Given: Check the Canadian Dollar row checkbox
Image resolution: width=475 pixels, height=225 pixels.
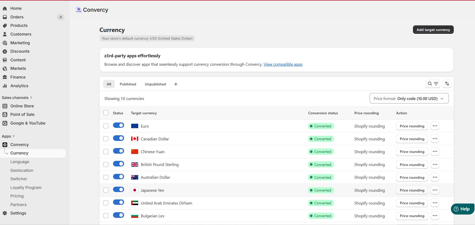Looking at the screenshot, I should [106, 139].
